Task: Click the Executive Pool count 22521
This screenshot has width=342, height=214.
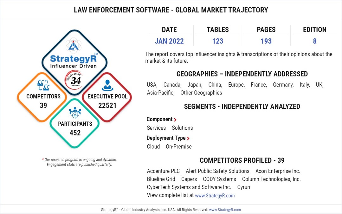Action: click(x=107, y=106)
